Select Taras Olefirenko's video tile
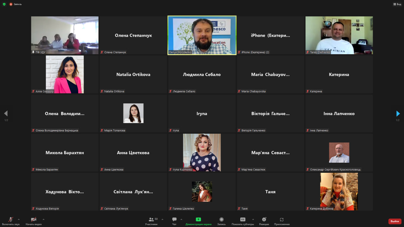 339,35
